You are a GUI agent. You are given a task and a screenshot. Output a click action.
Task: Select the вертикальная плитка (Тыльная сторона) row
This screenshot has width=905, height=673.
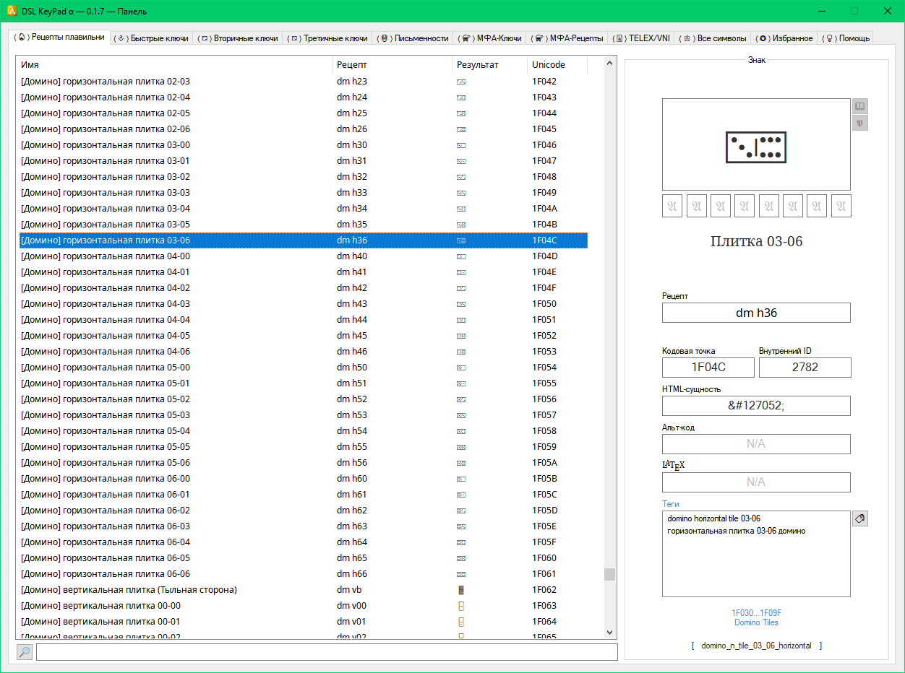pyautogui.click(x=129, y=590)
